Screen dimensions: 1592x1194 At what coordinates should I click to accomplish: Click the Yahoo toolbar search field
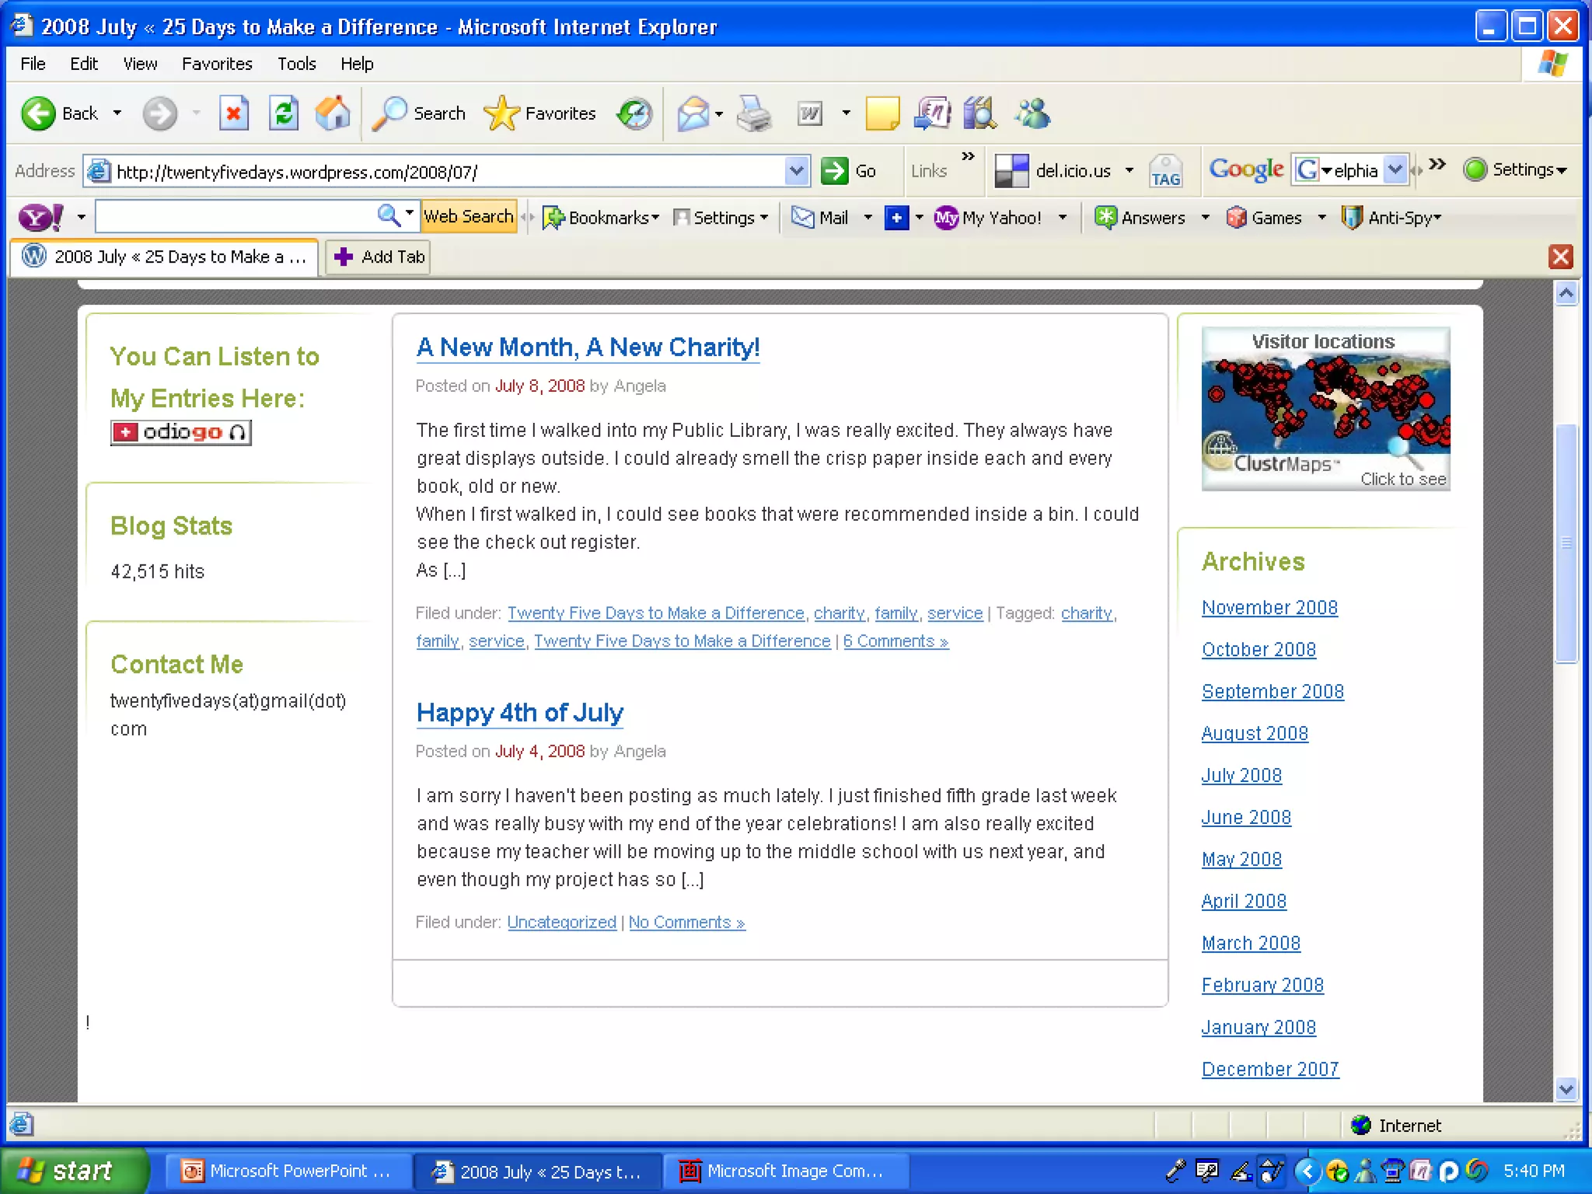[234, 217]
